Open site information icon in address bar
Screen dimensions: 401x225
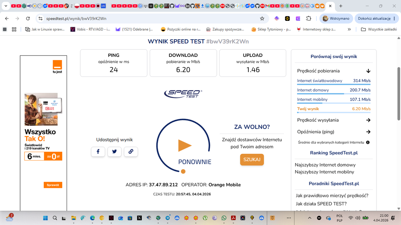[x=41, y=18]
